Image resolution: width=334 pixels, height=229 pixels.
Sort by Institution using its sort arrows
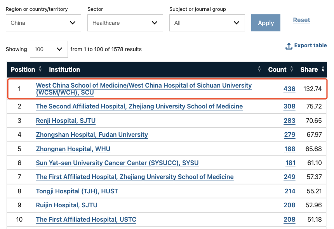(259, 69)
